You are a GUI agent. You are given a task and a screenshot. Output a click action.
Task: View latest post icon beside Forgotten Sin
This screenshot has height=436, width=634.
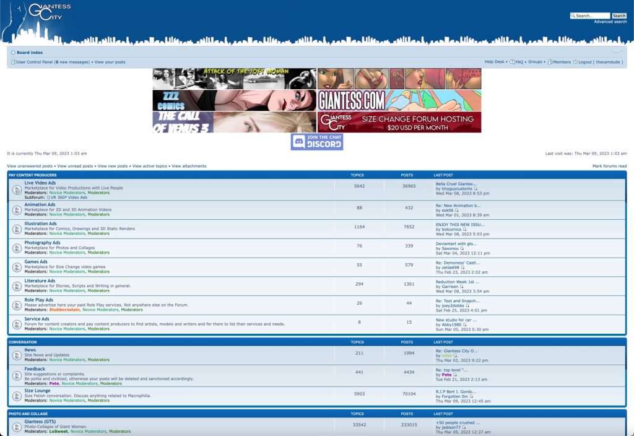tap(471, 396)
